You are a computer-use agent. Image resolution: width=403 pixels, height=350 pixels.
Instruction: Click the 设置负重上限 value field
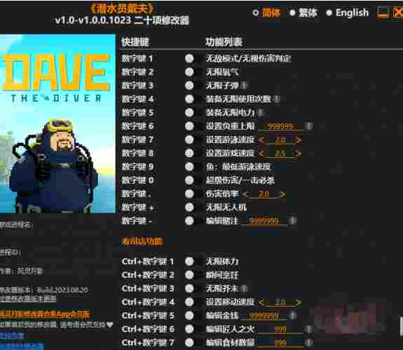(280, 126)
